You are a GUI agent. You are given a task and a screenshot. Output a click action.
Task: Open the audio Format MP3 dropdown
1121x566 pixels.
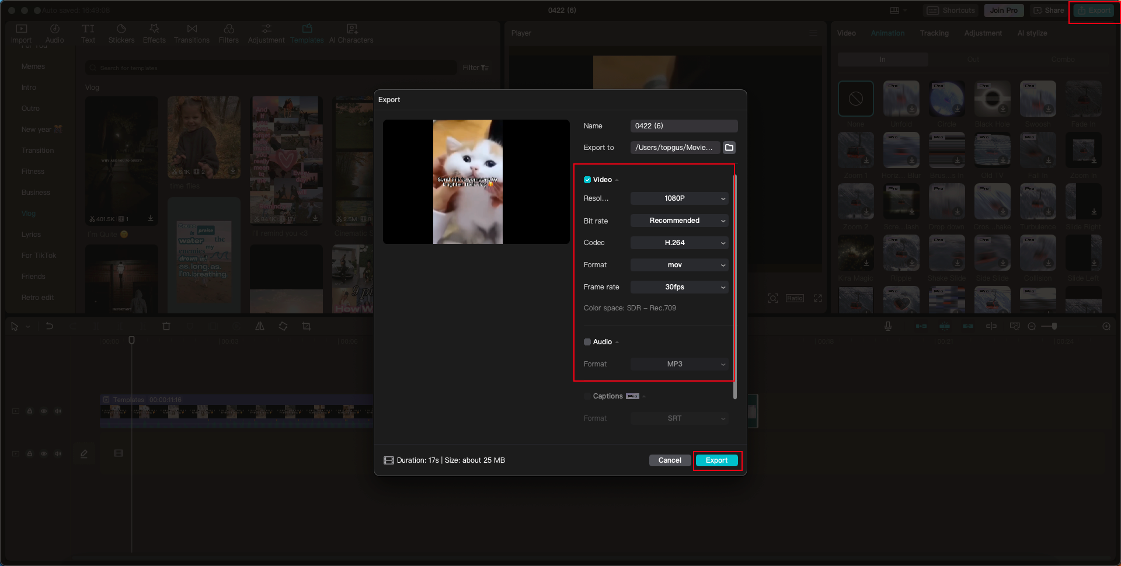680,364
